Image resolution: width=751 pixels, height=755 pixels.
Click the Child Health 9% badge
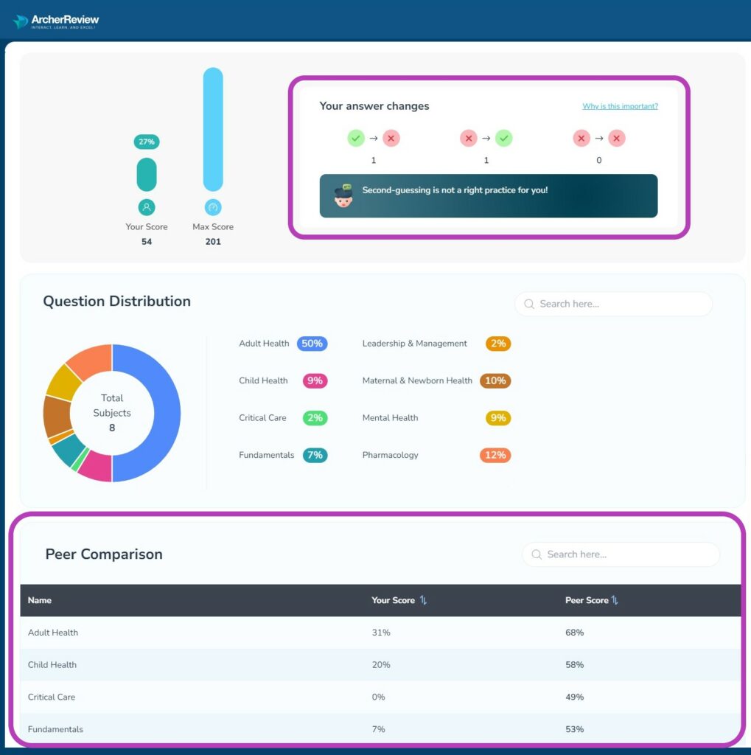click(x=315, y=380)
